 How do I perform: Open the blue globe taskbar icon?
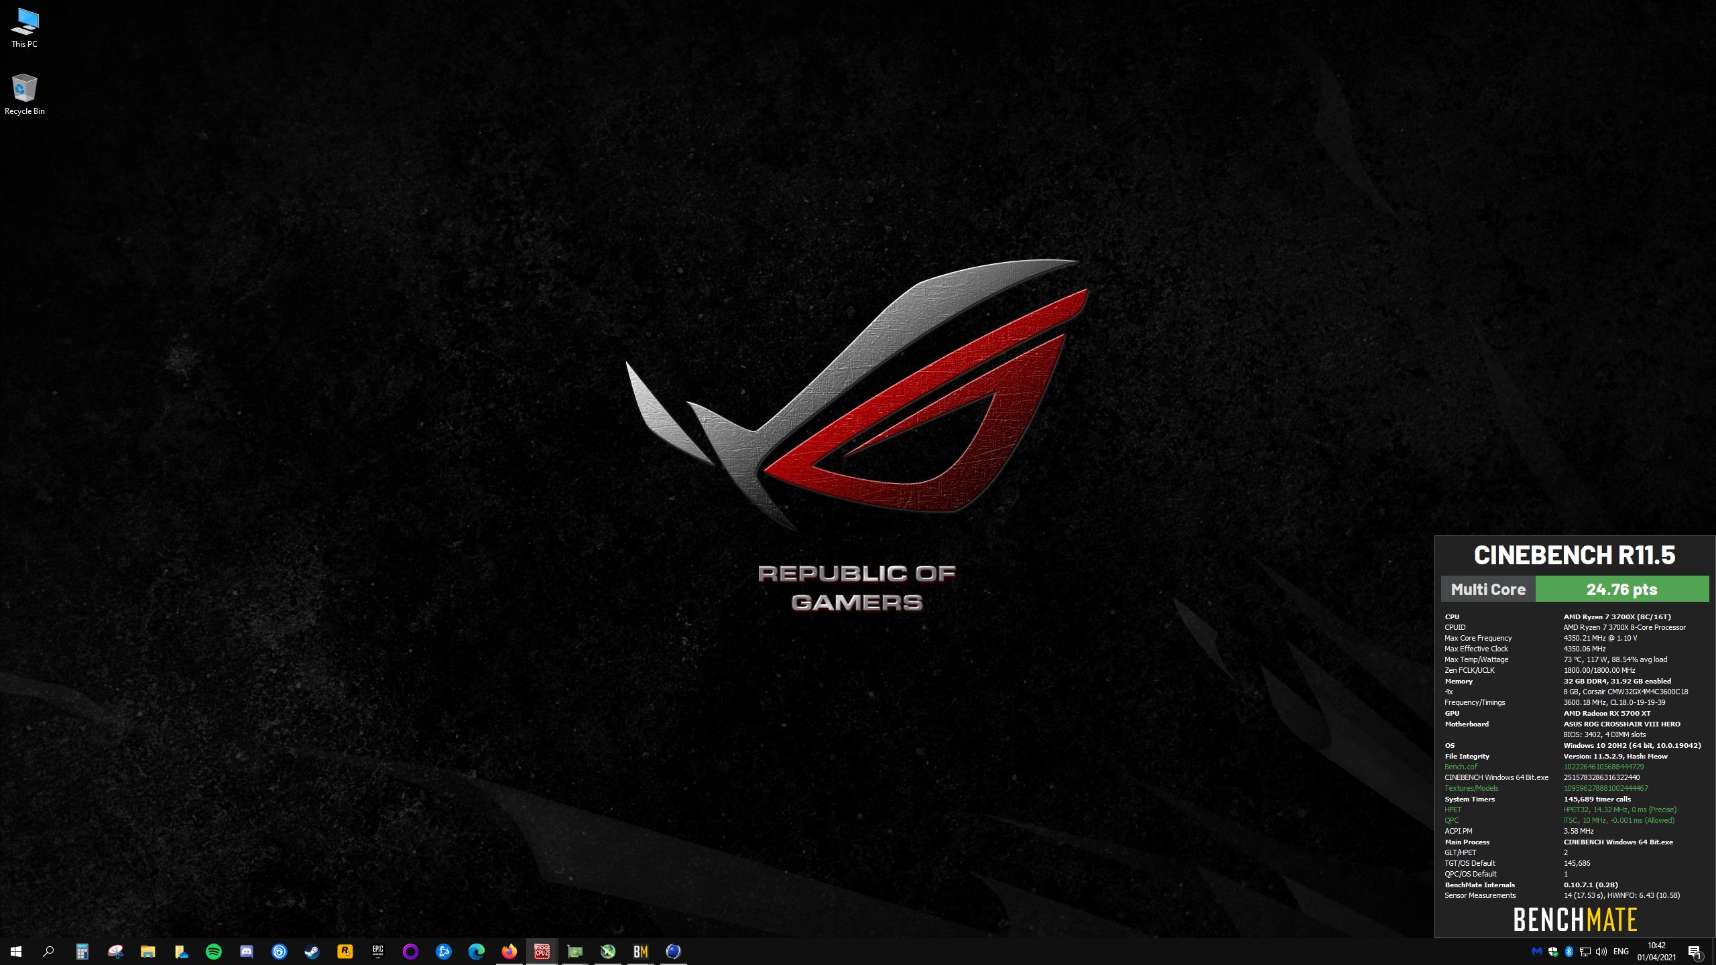point(674,952)
